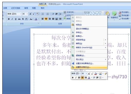Choose 字体(F)... in context menu
The image size is (131, 94).
pyautogui.click(x=89, y=32)
